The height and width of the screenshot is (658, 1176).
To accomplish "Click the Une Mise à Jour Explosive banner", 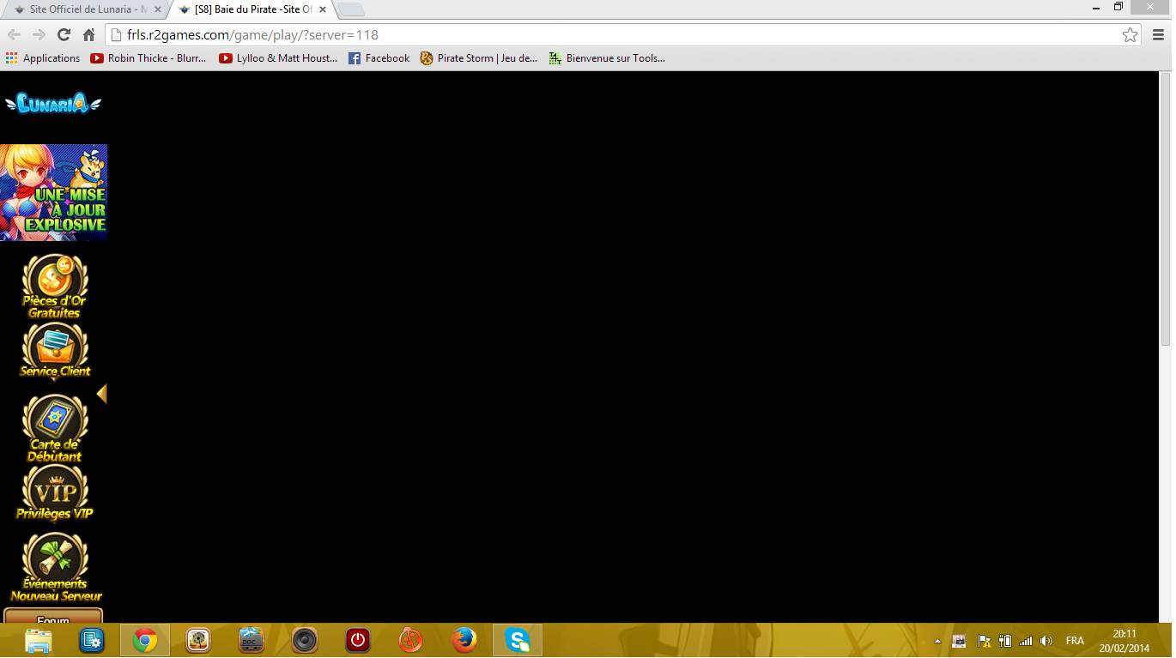I will click(53, 192).
